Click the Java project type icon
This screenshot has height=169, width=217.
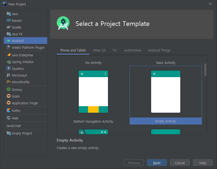point(9,14)
